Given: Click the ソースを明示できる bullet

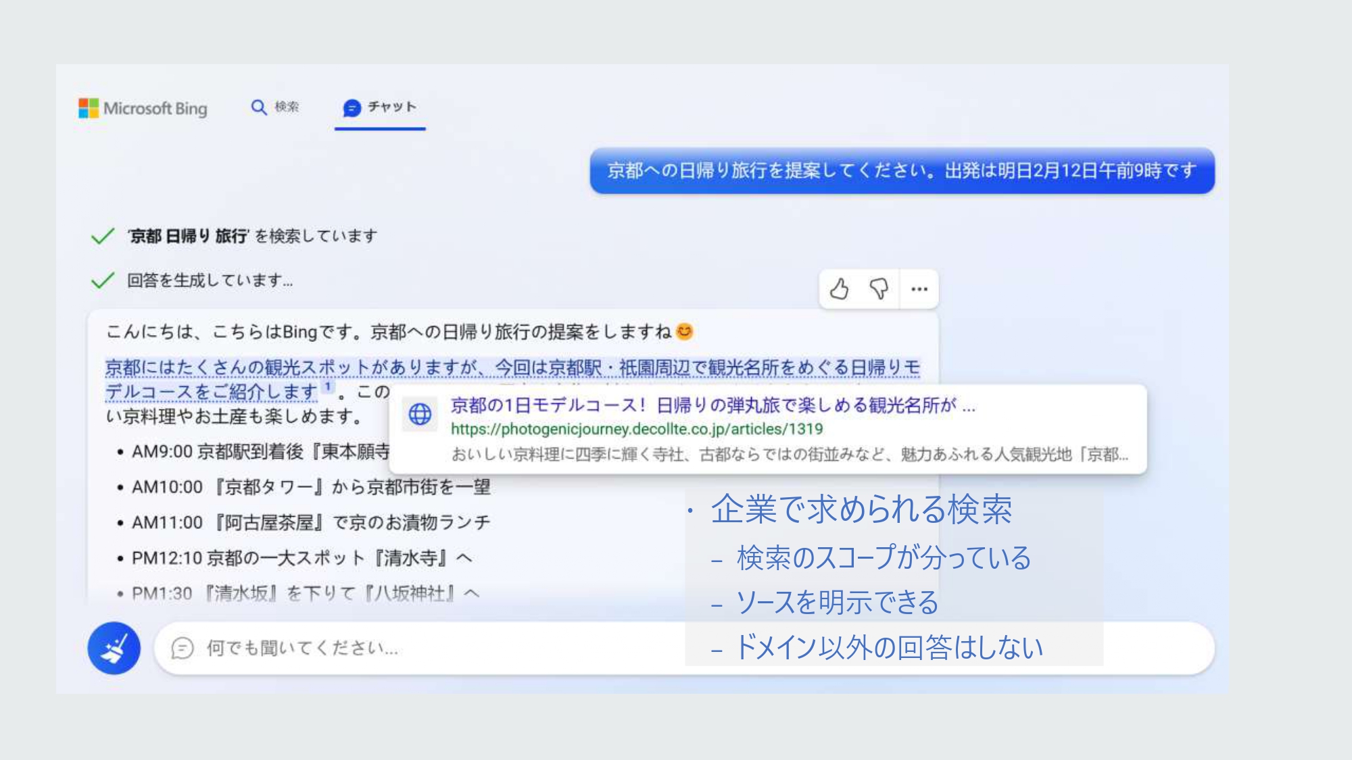Looking at the screenshot, I should coord(837,602).
